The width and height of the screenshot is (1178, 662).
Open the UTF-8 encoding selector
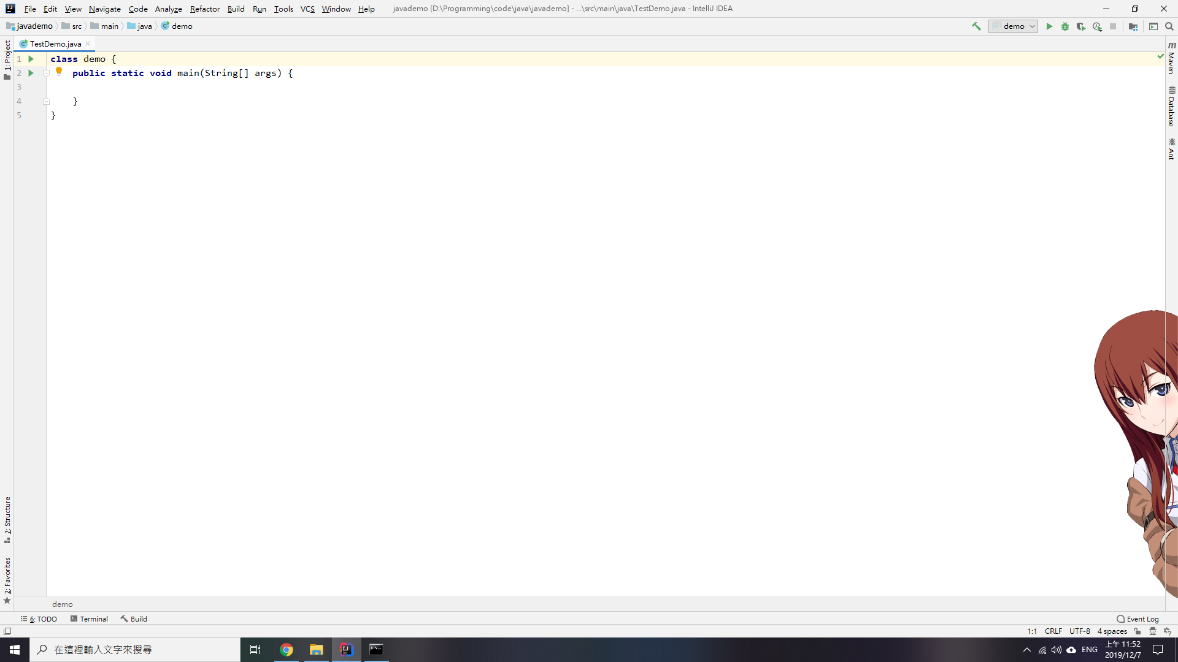tap(1079, 631)
